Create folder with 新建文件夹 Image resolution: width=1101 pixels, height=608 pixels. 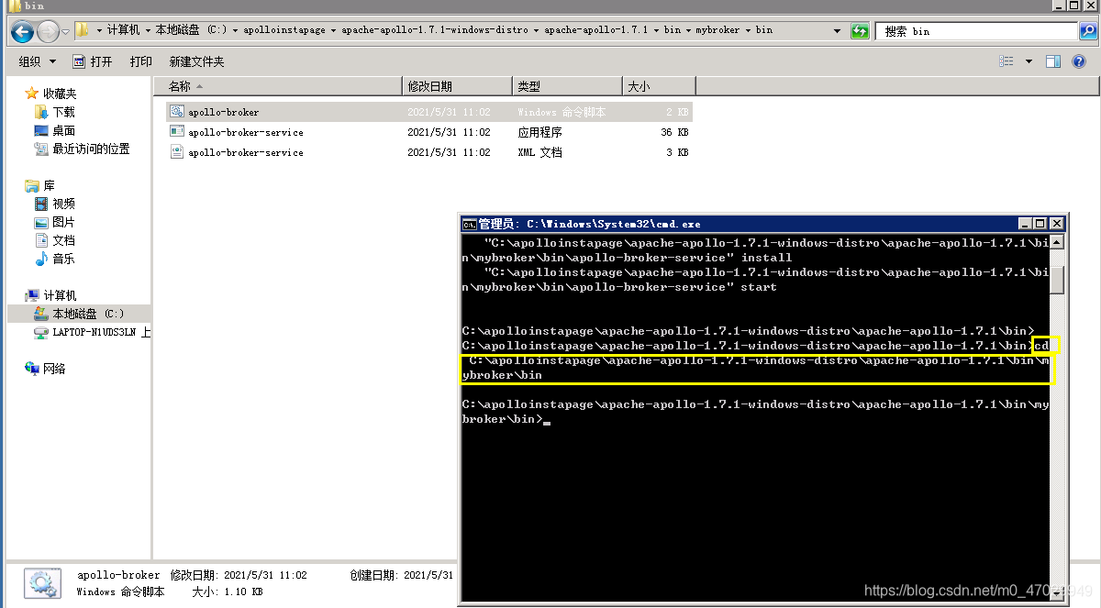[196, 61]
